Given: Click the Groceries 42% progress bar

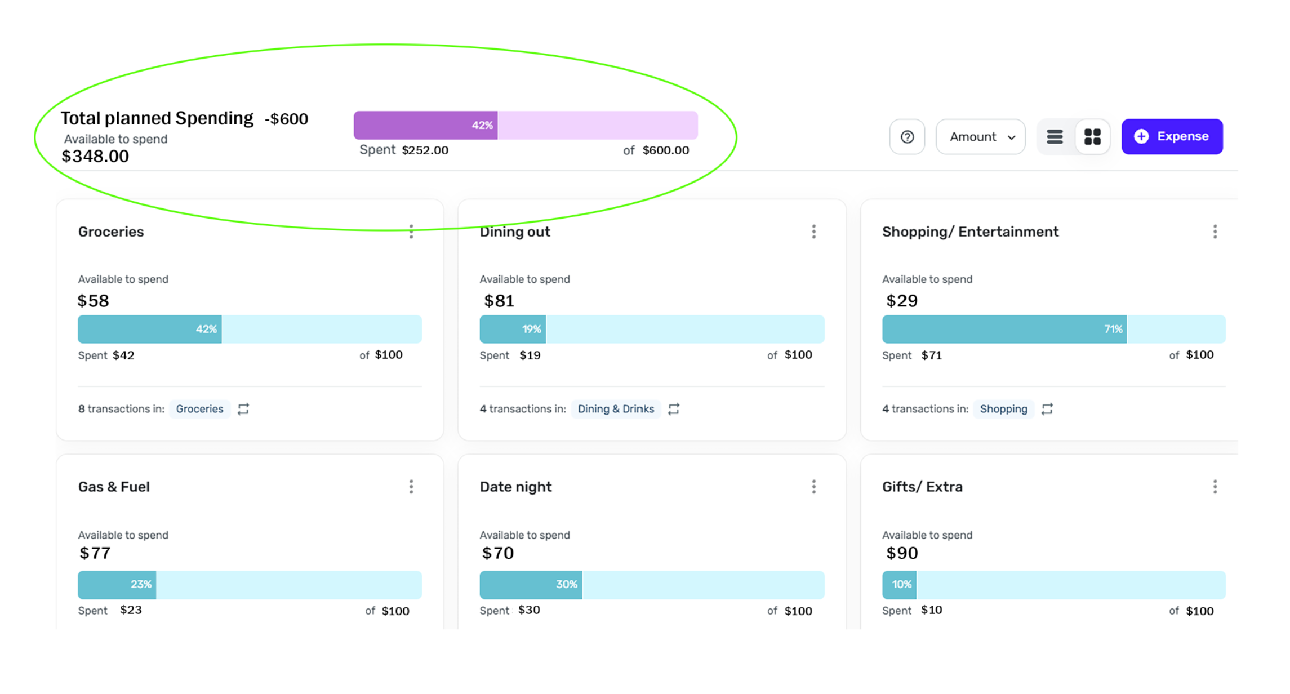Looking at the screenshot, I should coord(250,329).
